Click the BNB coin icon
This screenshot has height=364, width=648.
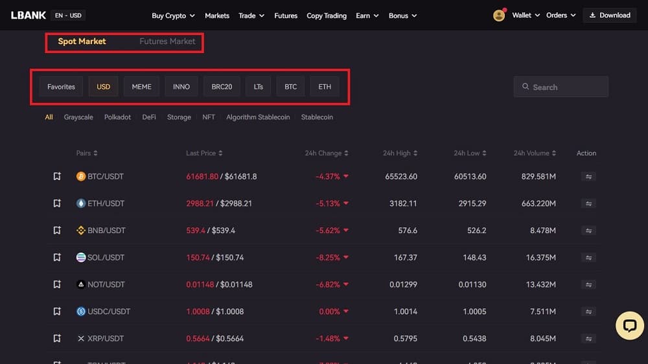pos(81,230)
